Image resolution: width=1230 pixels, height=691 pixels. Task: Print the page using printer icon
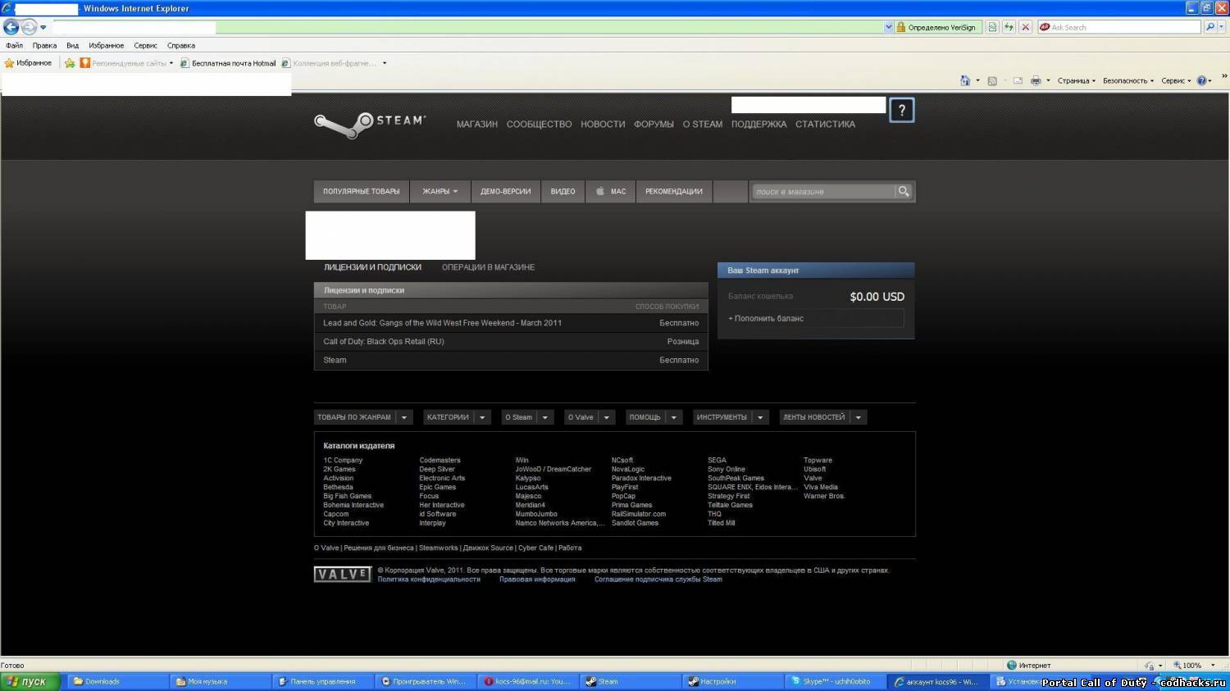[x=1036, y=80]
